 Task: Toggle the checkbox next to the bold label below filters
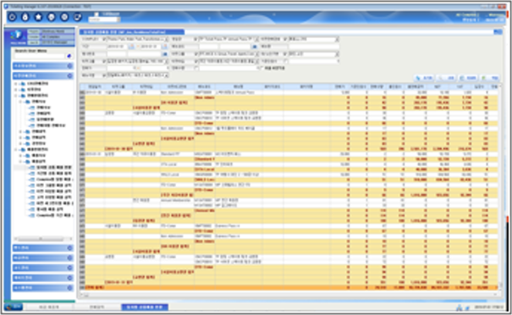[261, 68]
